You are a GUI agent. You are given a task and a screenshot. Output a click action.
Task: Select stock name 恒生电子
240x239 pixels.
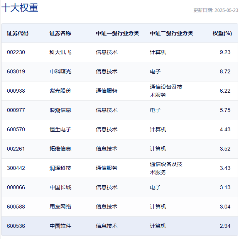(x=60, y=129)
